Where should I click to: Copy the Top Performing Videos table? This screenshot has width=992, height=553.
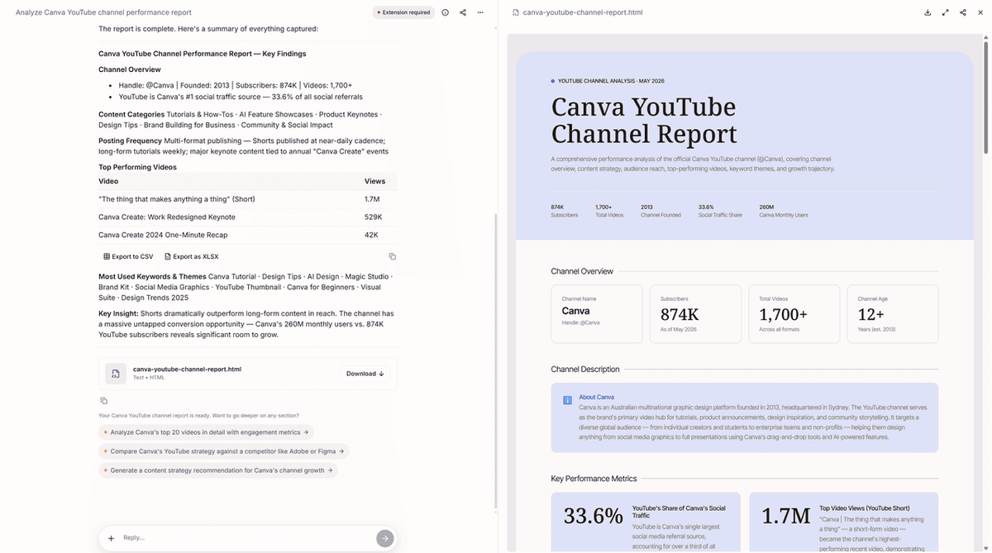click(x=393, y=257)
